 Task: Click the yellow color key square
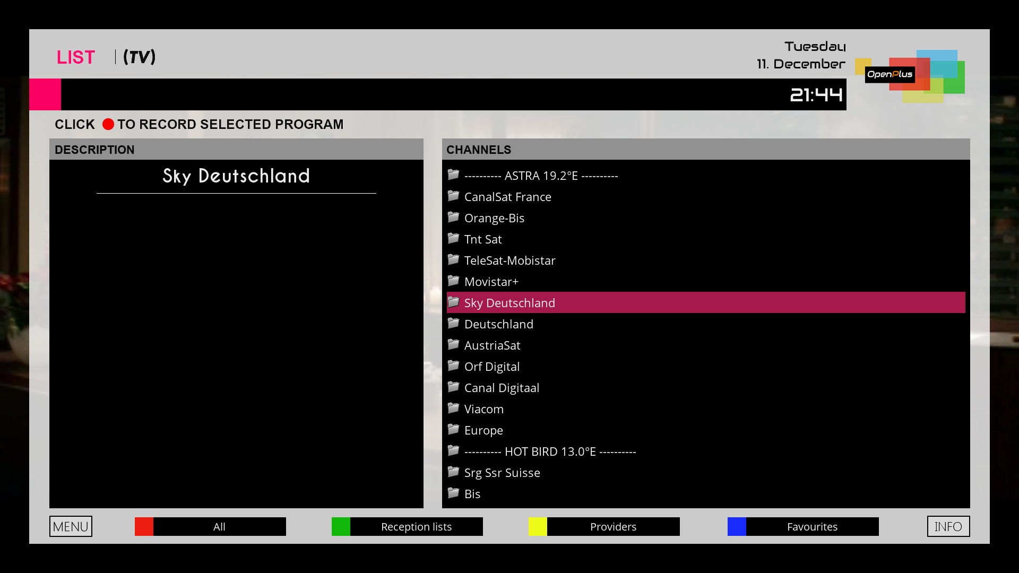tap(538, 526)
